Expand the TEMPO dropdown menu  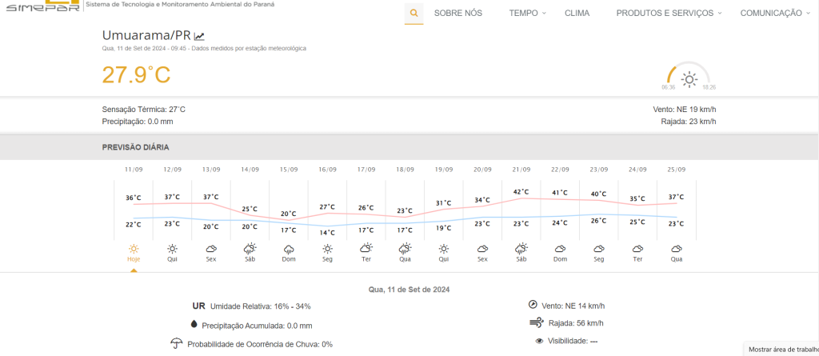[x=528, y=13]
